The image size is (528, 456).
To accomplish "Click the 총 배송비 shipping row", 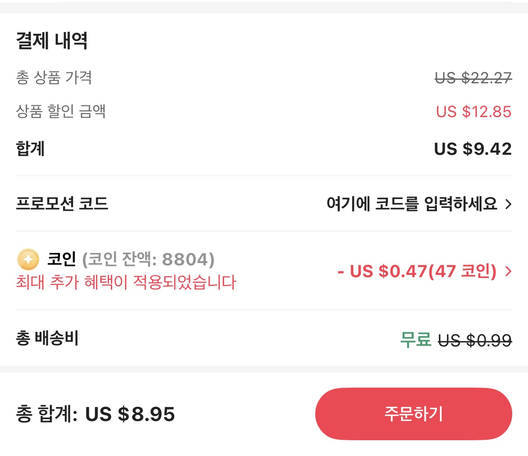I will [46, 338].
